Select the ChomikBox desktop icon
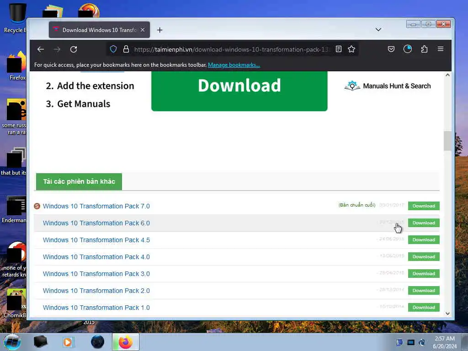Screen dimensions: 468x351 tap(15, 303)
